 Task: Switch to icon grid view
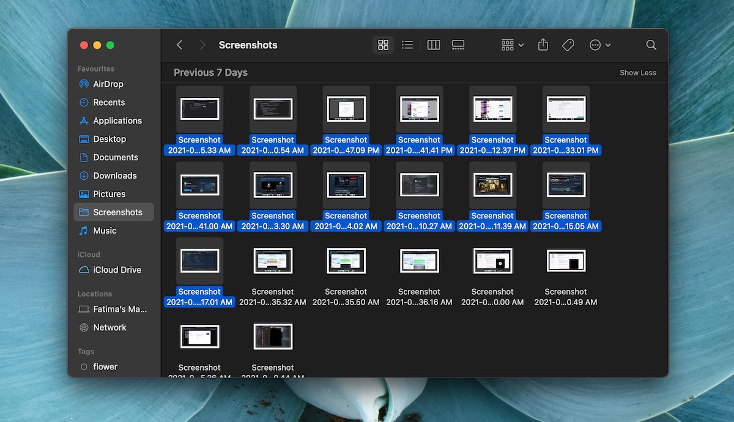pyautogui.click(x=384, y=45)
